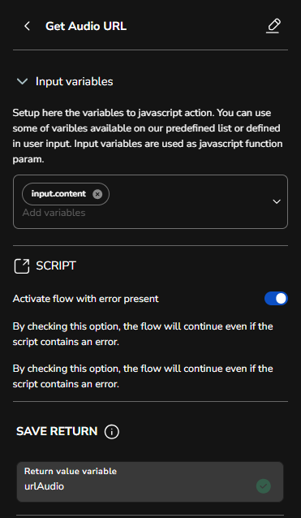Screen dimensions: 301x518
Task: Open the script editor pop-out icon
Action: (22, 266)
